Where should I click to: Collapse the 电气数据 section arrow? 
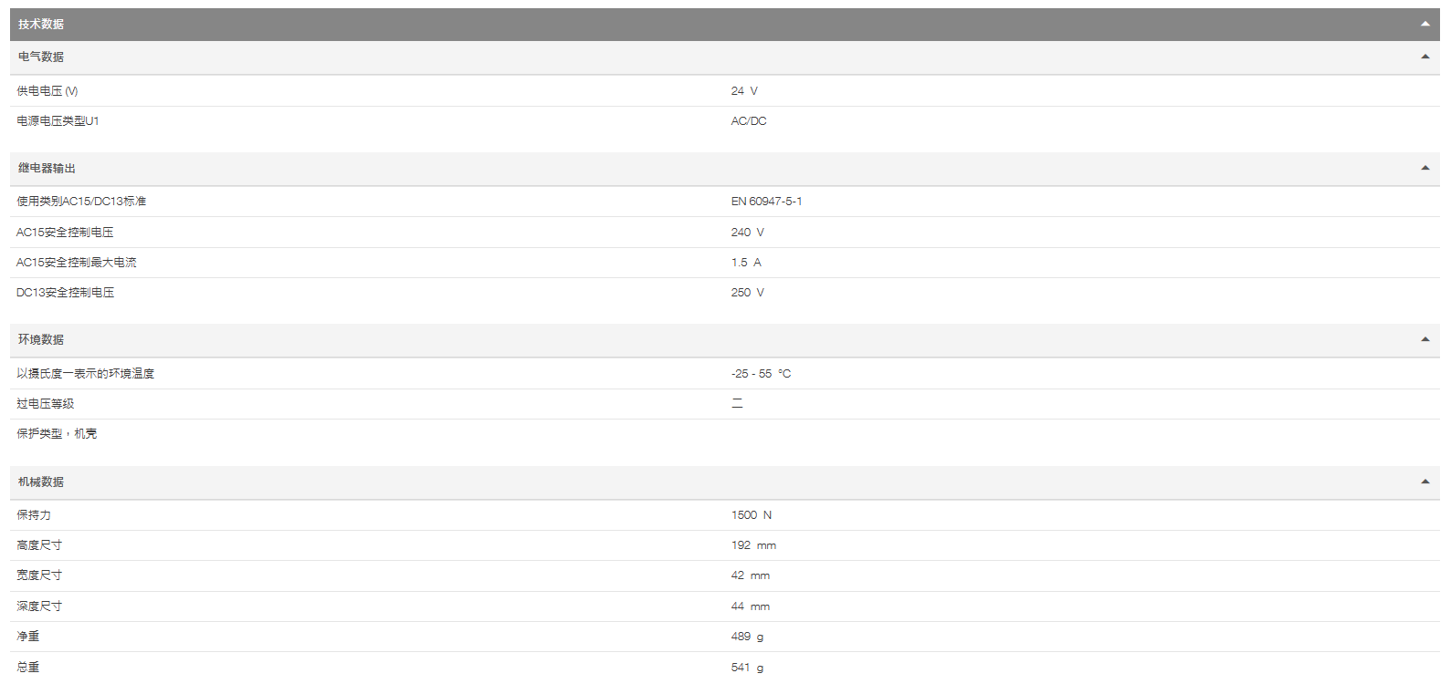click(x=1425, y=57)
